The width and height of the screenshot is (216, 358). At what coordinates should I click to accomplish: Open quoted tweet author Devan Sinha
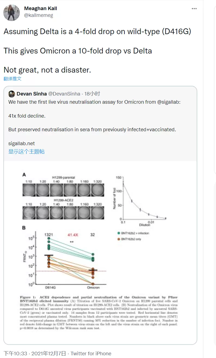(32, 94)
